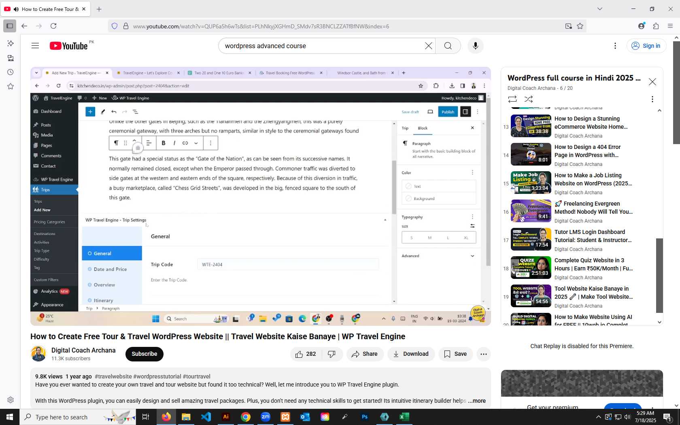Toggle playlist loop
Viewport: 680px width, 425px height.
click(512, 99)
